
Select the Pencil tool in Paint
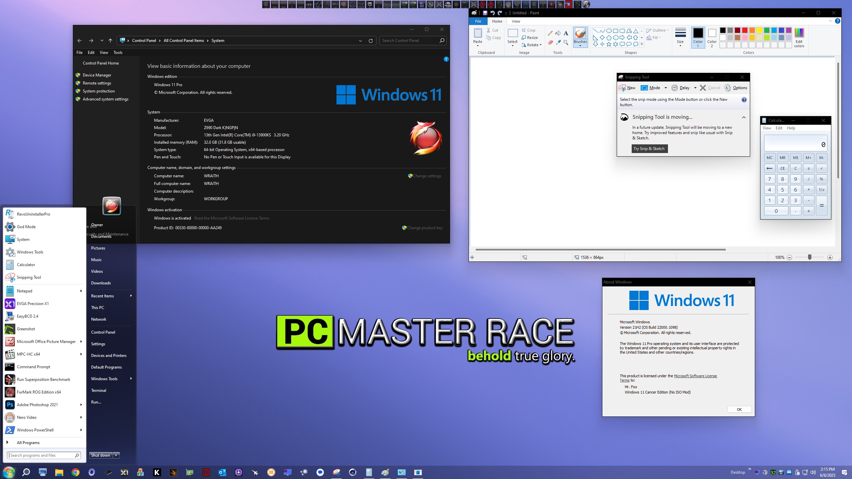(550, 33)
